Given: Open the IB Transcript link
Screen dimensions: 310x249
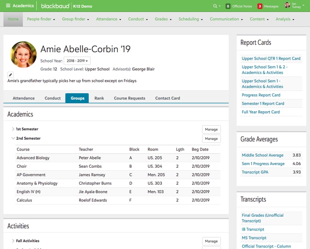Looking at the screenshot, I should pos(253,229).
